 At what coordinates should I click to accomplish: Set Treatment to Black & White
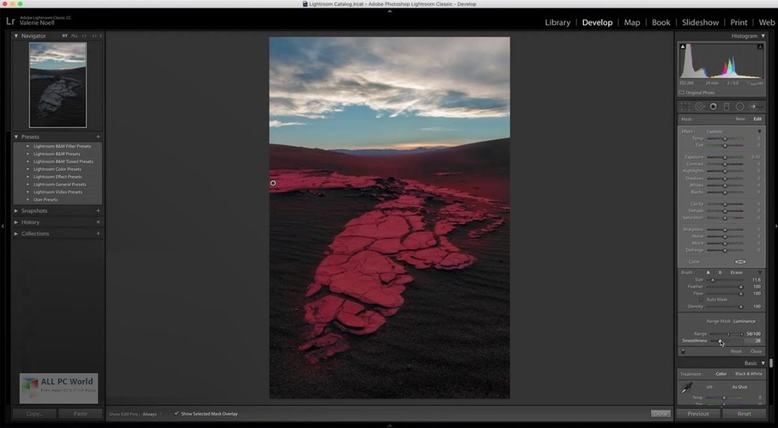pos(748,374)
